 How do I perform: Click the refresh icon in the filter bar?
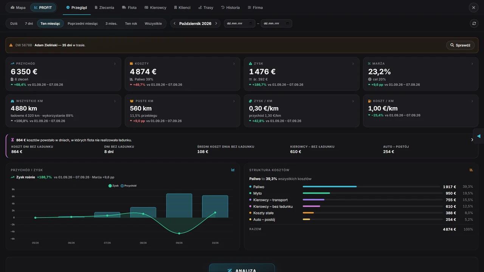(x=474, y=23)
